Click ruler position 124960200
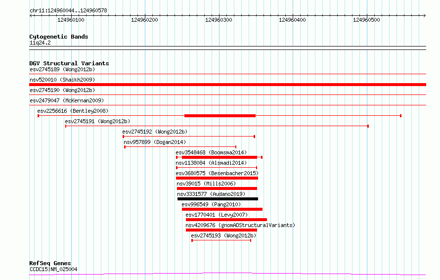The height and width of the screenshot is (280, 440). (x=144, y=20)
